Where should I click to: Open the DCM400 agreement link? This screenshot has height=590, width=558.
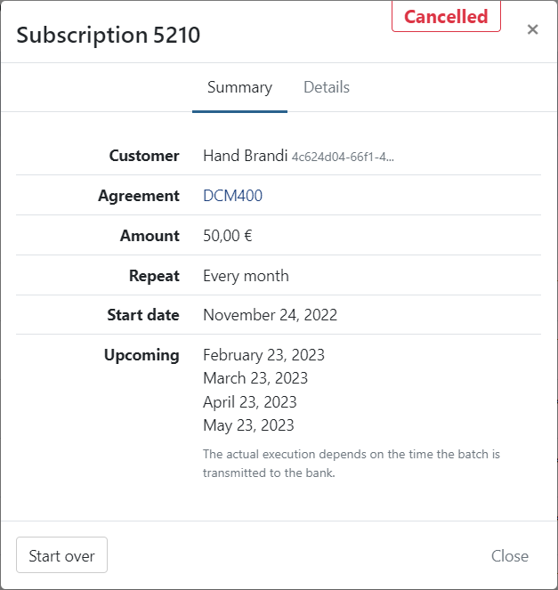pyautogui.click(x=232, y=196)
